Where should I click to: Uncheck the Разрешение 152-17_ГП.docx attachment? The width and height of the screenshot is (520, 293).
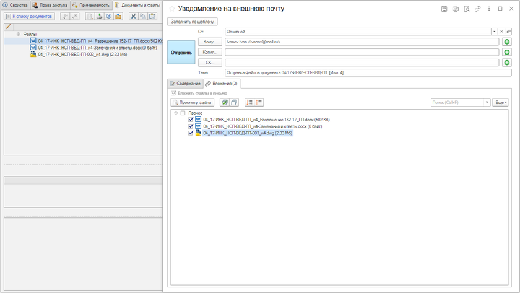pos(191,120)
